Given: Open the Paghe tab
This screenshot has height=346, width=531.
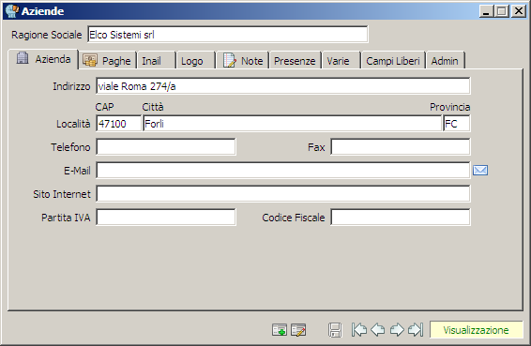Looking at the screenshot, I should click(107, 61).
